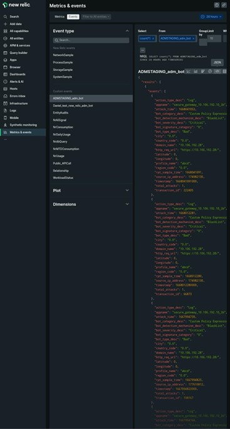
Task: Switch to the Metrics tab
Action: point(60,17)
